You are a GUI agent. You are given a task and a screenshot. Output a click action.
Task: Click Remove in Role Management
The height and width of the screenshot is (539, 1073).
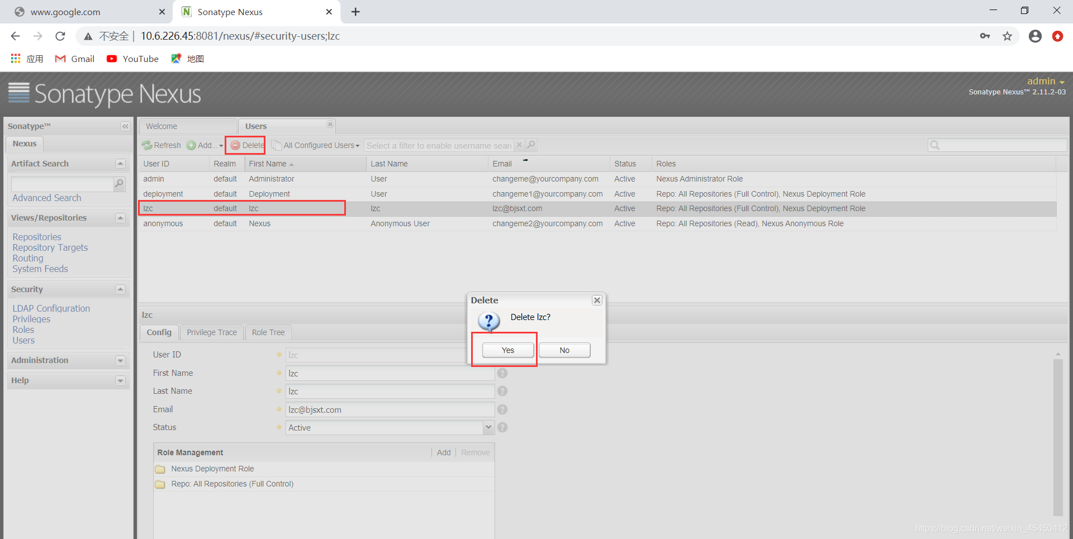475,452
